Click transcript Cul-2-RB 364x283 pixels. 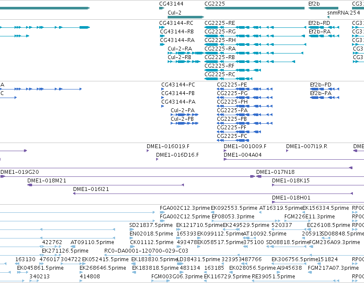(x=179, y=57)
